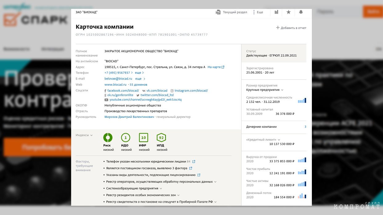Open На карте map link
The image size is (383, 215).
[x=214, y=67]
